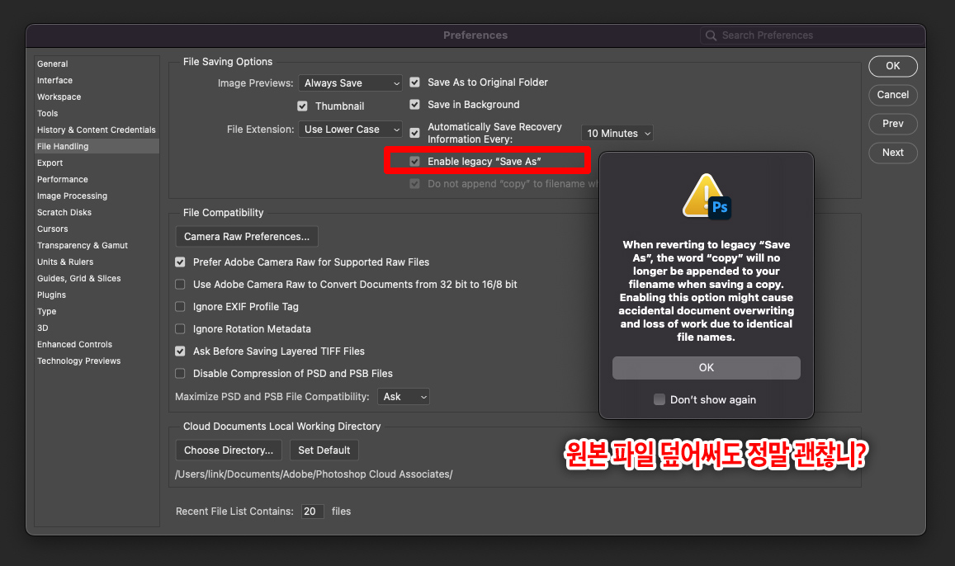
Task: Open Maximize PSD Compatibility Ask dropdown
Action: pos(403,397)
